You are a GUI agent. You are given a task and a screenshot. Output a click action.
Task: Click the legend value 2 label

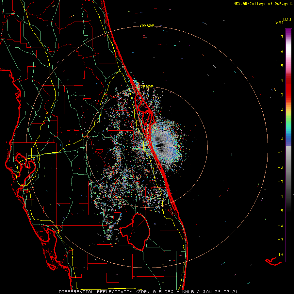pos(282,109)
